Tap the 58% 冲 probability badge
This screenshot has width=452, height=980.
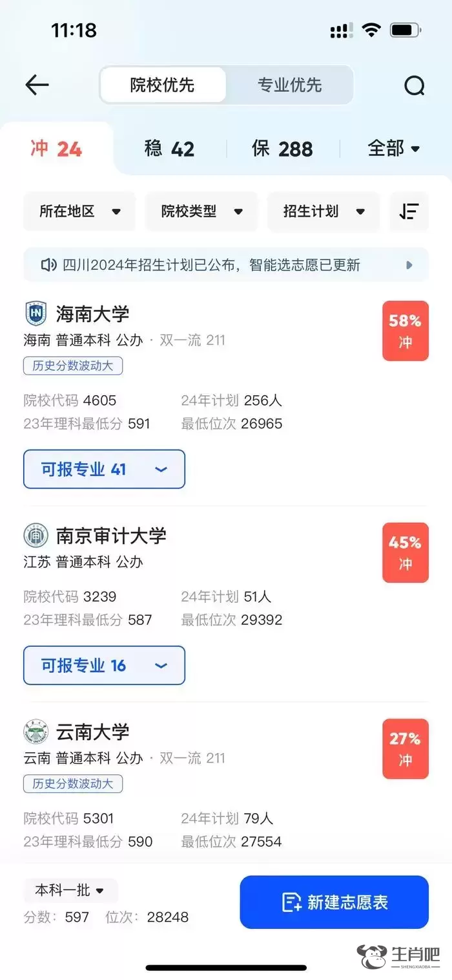pos(405,331)
